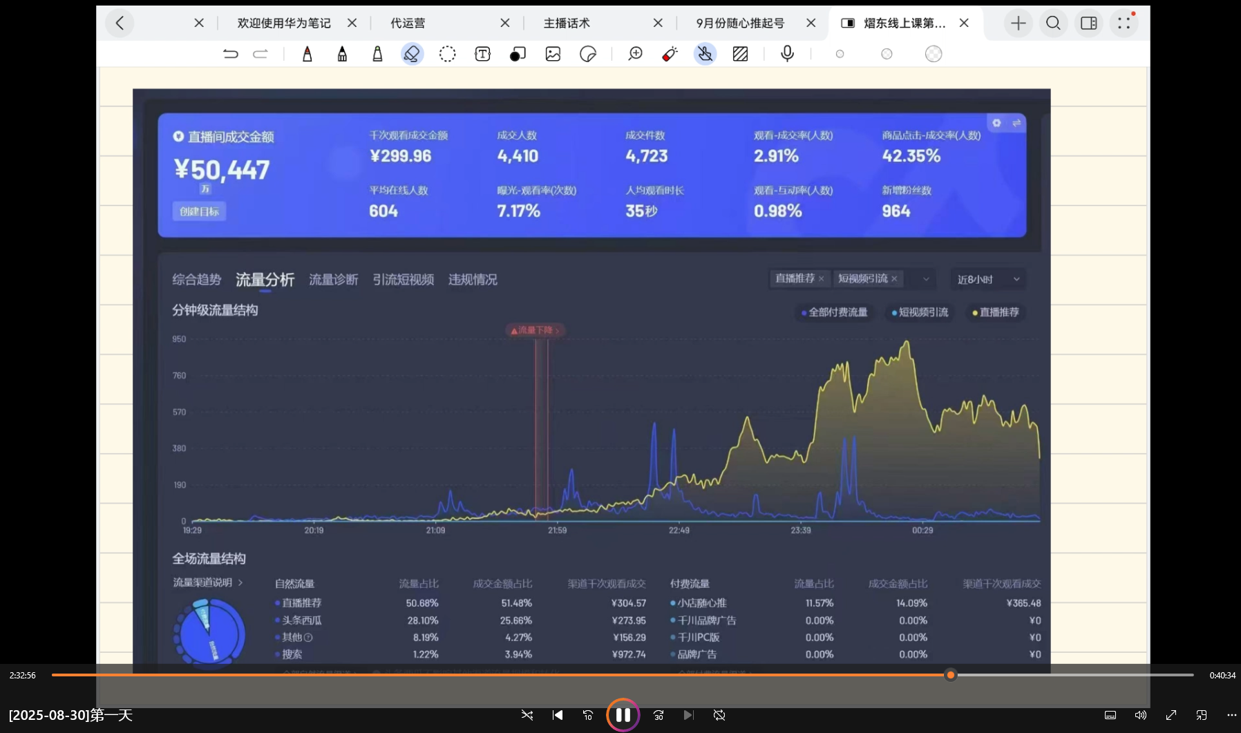Switch to the 主播话术 note tab
Image resolution: width=1241 pixels, height=733 pixels.
(567, 23)
